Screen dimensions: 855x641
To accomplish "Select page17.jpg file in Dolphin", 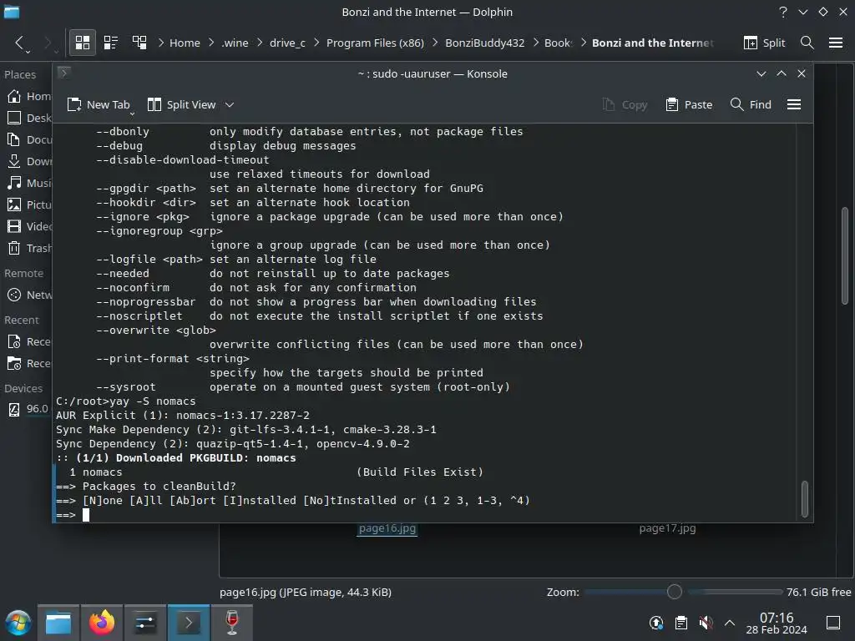I will coord(667,528).
